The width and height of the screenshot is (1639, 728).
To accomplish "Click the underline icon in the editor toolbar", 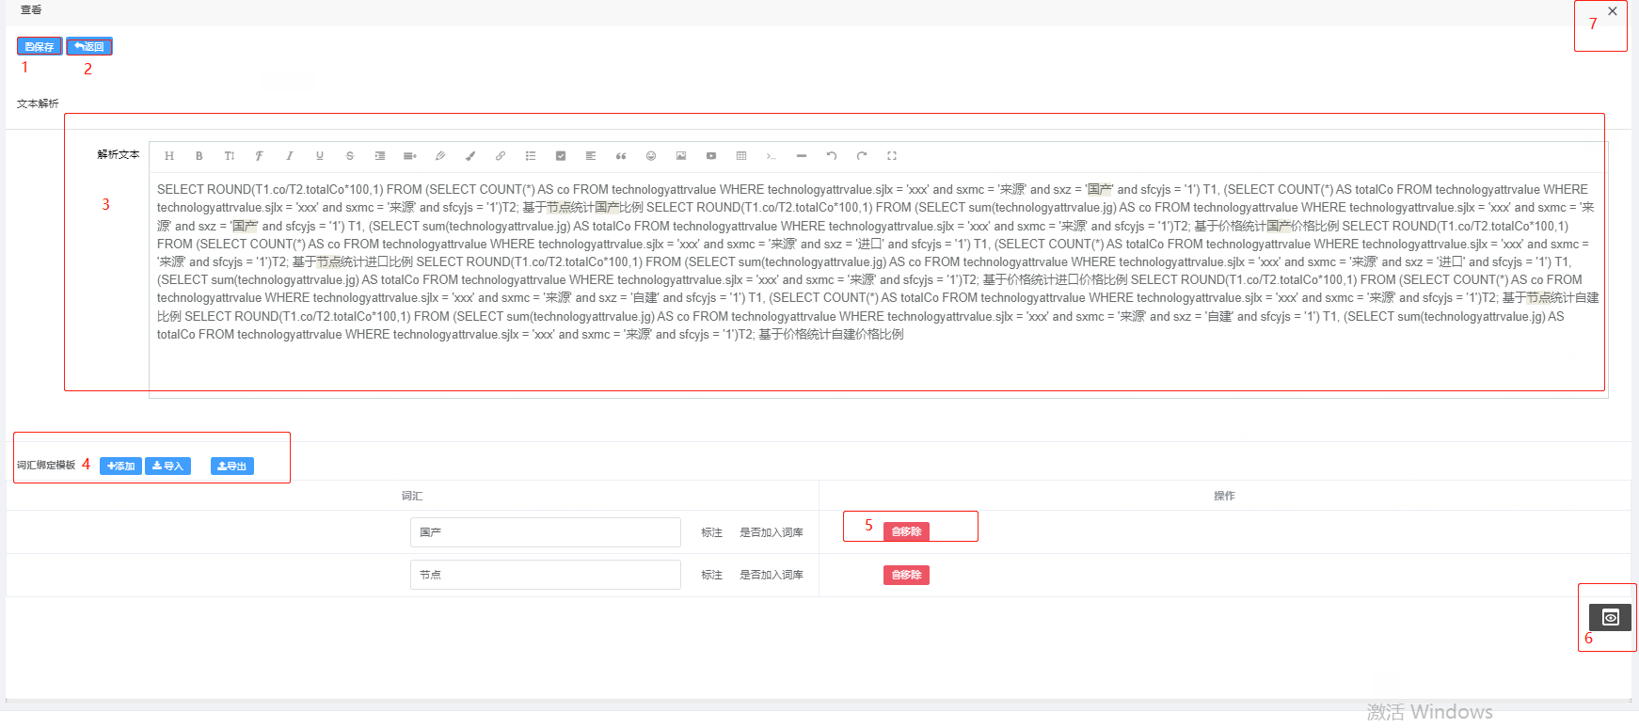I will point(320,156).
